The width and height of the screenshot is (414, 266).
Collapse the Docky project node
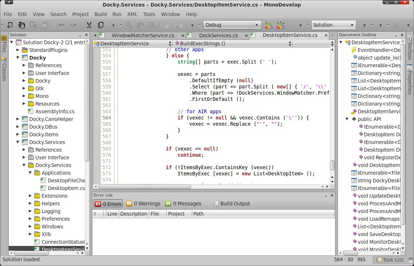pyautogui.click(x=18, y=57)
